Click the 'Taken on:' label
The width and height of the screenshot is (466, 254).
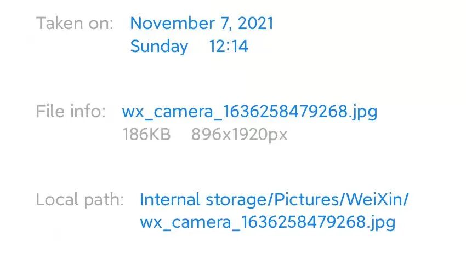coord(75,24)
